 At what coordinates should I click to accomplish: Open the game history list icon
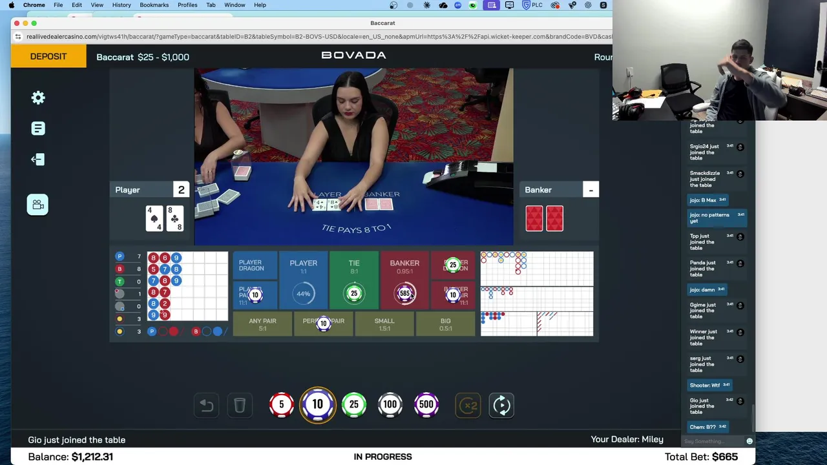(x=38, y=129)
